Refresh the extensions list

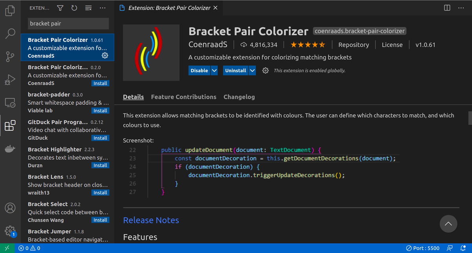click(74, 7)
